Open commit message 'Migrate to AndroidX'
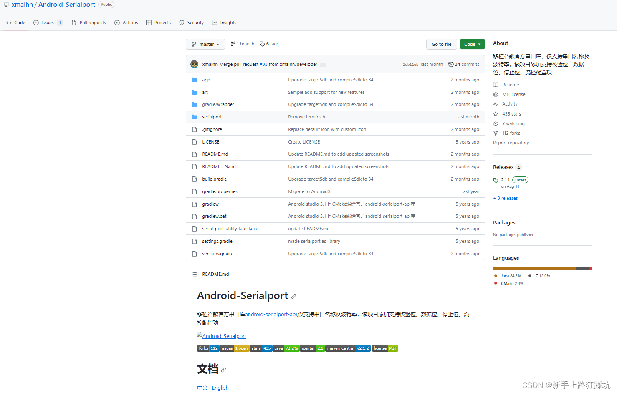 309,191
